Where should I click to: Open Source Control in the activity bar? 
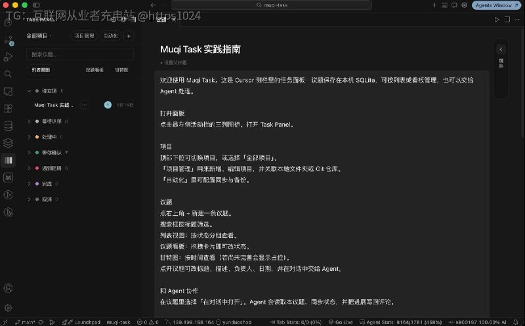[x=9, y=41]
